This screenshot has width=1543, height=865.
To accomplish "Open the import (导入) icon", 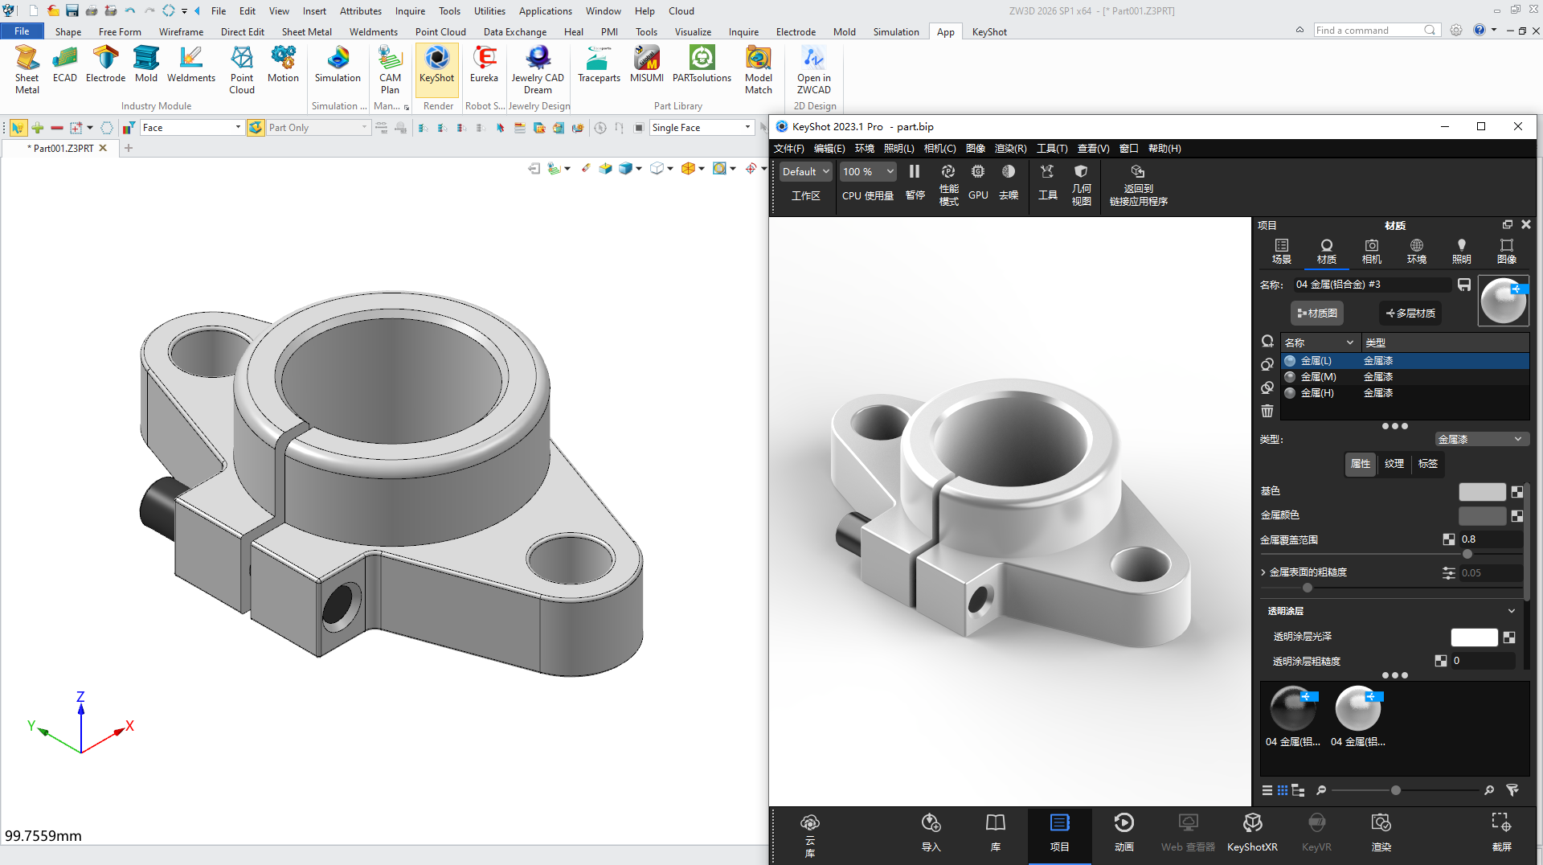I will (x=931, y=832).
